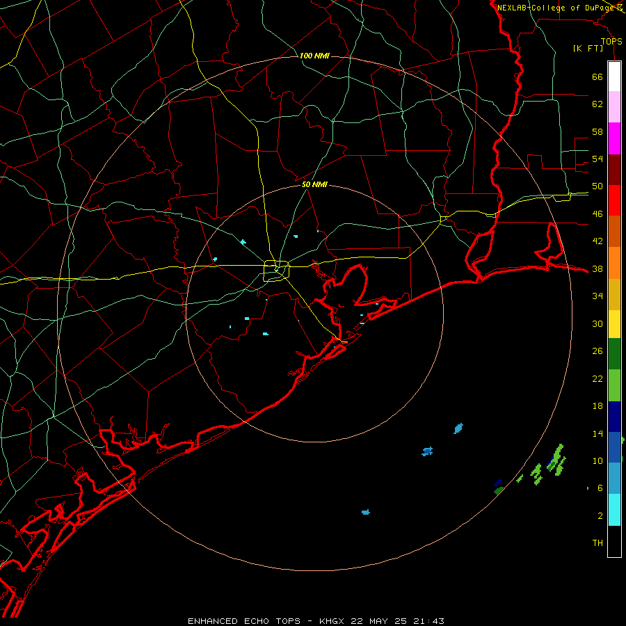626x626 pixels.
Task: Click the black TH band of the legend
Action: pos(614,541)
